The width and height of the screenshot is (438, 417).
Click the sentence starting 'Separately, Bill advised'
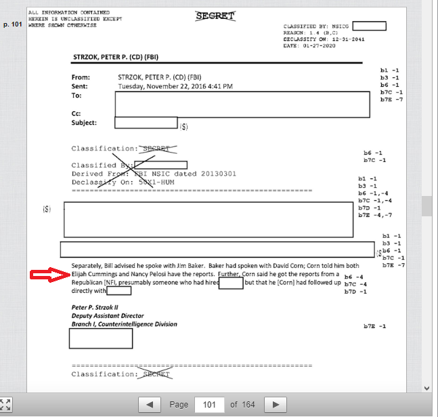coord(215,266)
